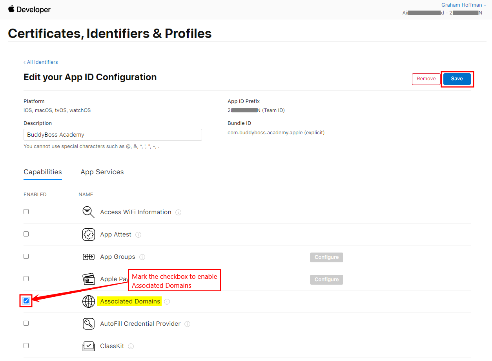This screenshot has width=492, height=361.
Task: Click the ClassKit label
Action: [112, 346]
